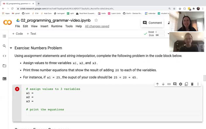Click the All changes saved link
206x129 pixels.
click(x=97, y=26)
